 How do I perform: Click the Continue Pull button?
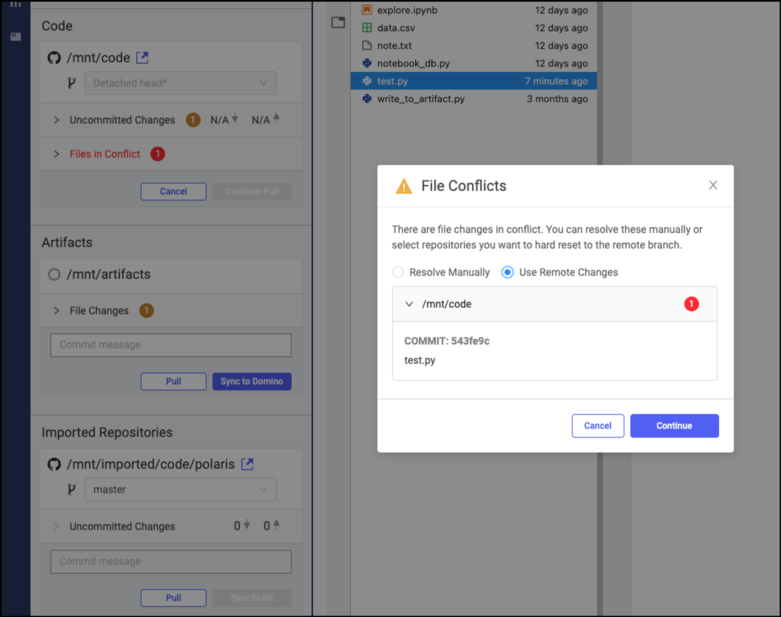click(x=252, y=191)
